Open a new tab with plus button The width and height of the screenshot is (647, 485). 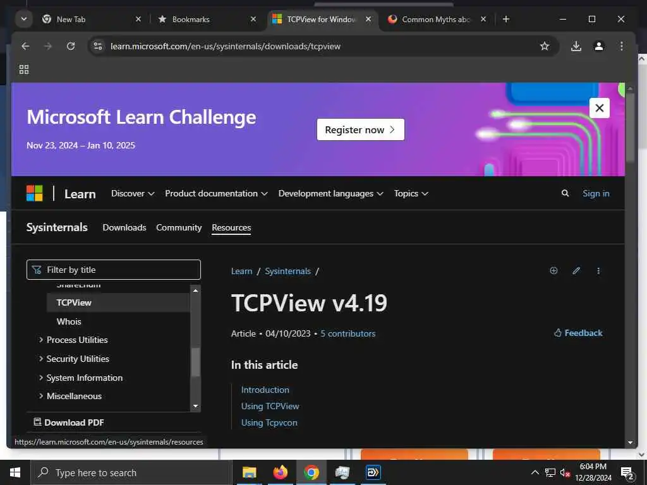(x=506, y=19)
